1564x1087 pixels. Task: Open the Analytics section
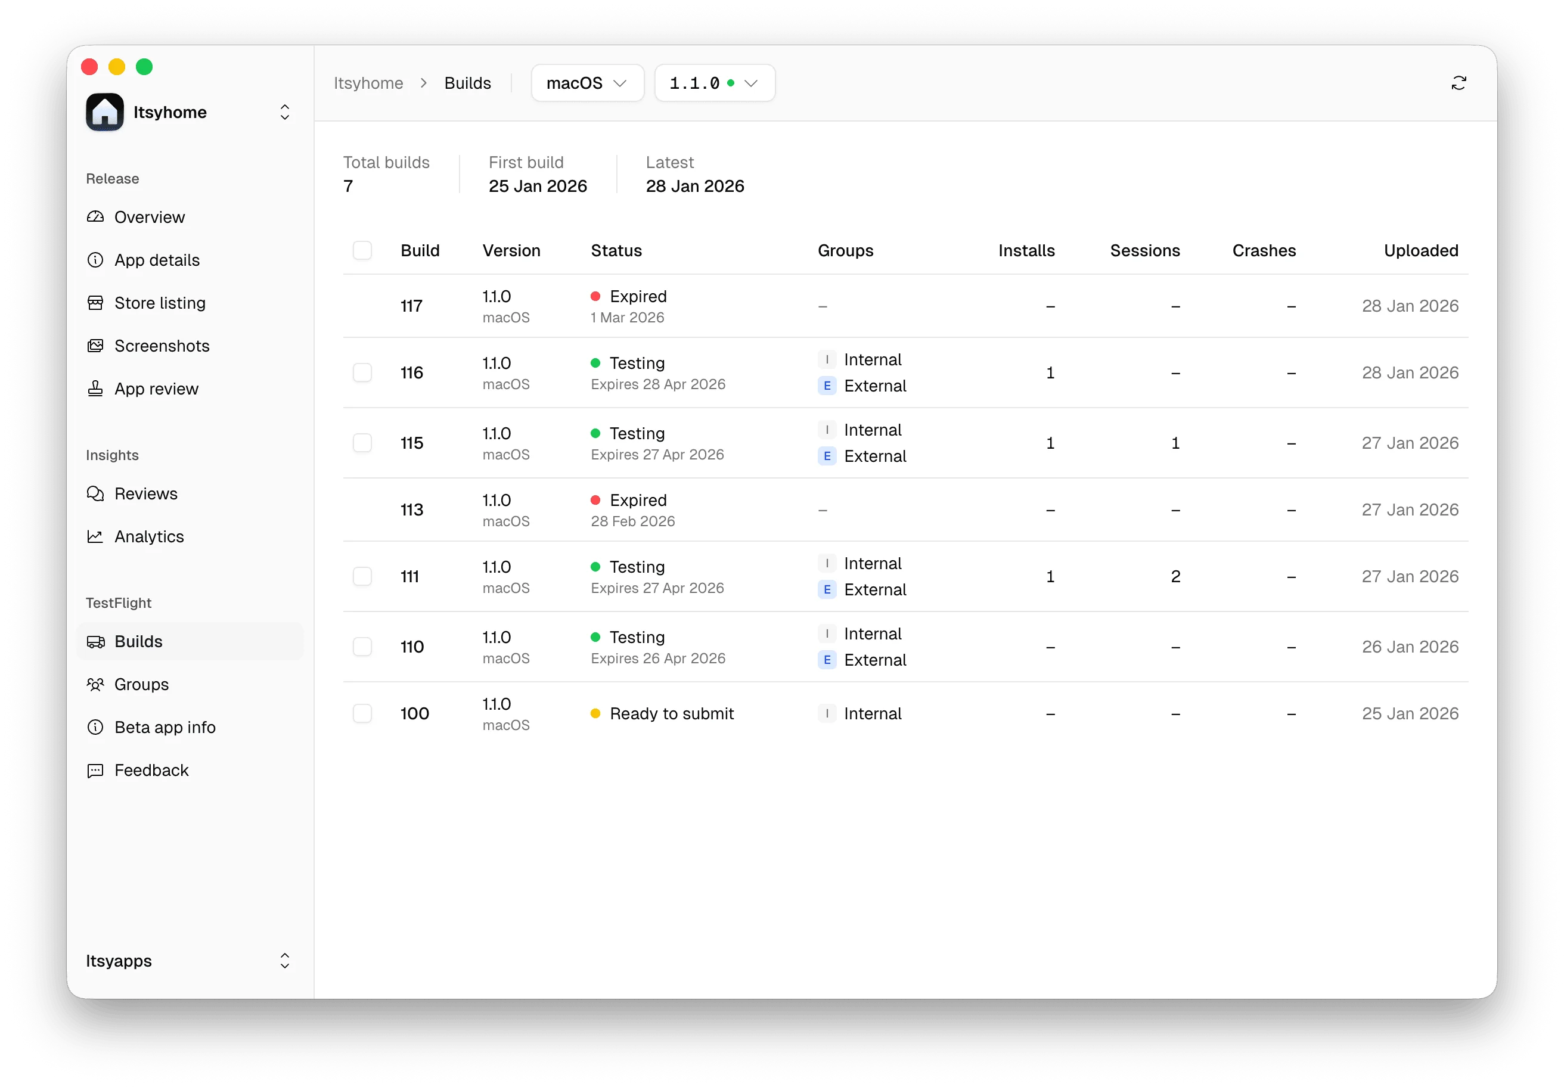coord(148,536)
